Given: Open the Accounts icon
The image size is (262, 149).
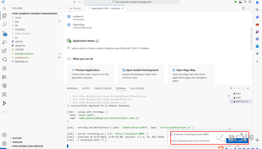Looking at the screenshot, I should [4, 135].
